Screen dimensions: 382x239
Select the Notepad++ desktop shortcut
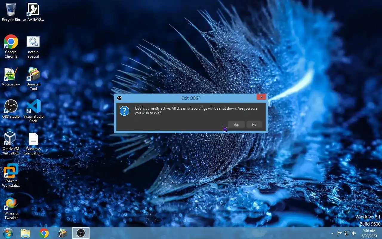tap(11, 77)
